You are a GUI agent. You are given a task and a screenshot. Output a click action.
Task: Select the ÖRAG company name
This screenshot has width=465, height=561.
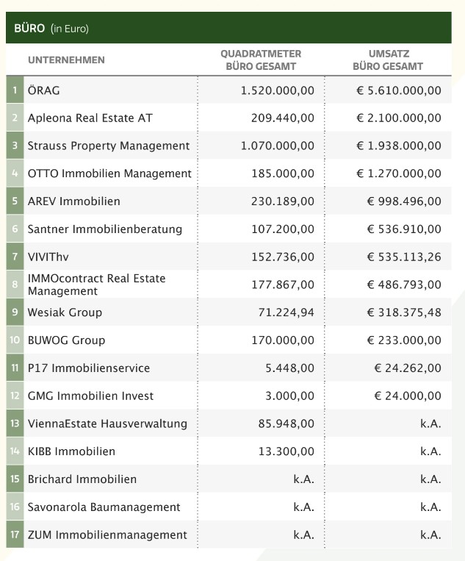click(43, 90)
